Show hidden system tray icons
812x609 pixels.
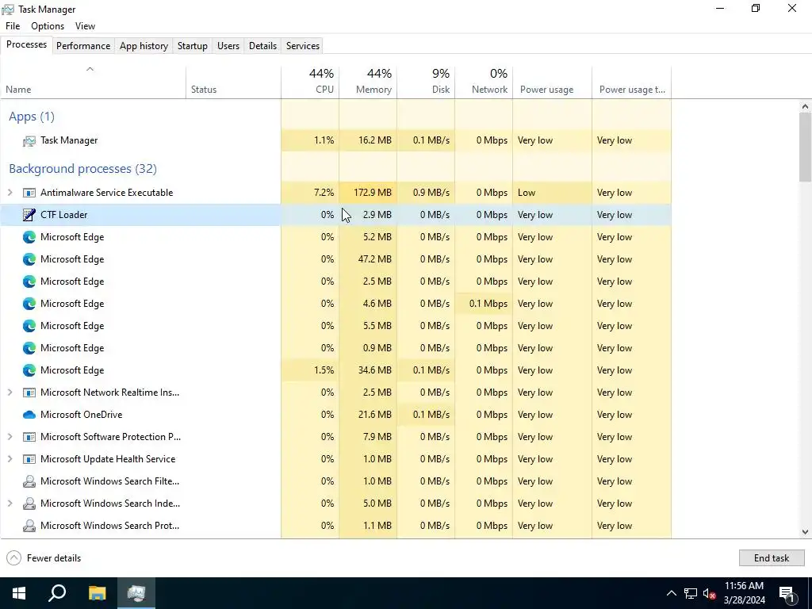[671, 593]
